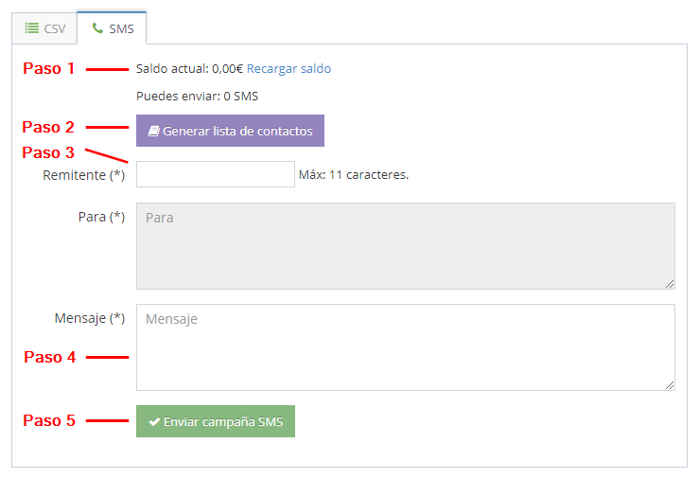Select the SMS tab label

click(121, 28)
